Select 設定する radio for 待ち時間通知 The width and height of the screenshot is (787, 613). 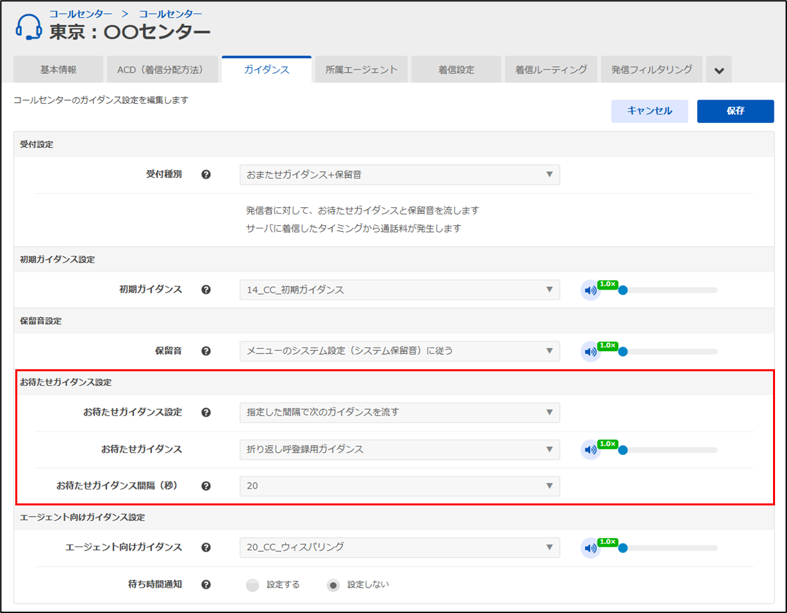point(252,585)
